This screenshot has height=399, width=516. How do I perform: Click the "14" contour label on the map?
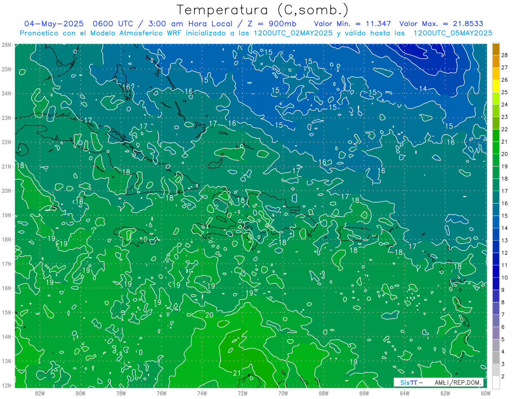(423, 89)
